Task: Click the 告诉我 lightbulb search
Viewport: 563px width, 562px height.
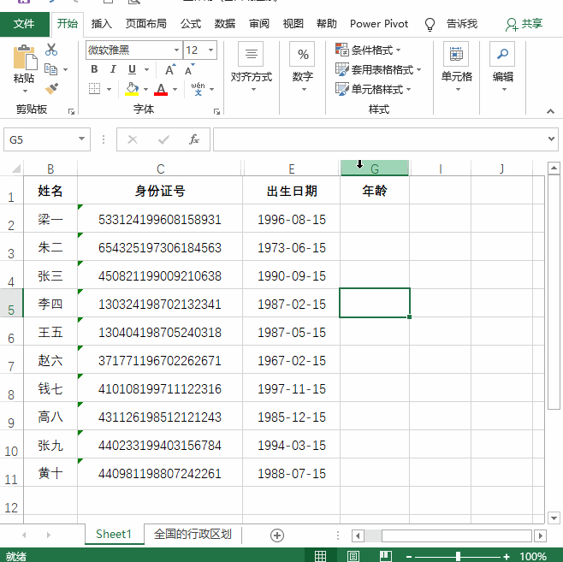Action: [x=451, y=24]
